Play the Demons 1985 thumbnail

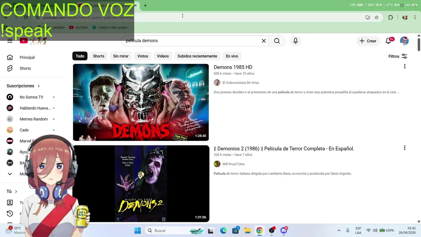click(141, 102)
